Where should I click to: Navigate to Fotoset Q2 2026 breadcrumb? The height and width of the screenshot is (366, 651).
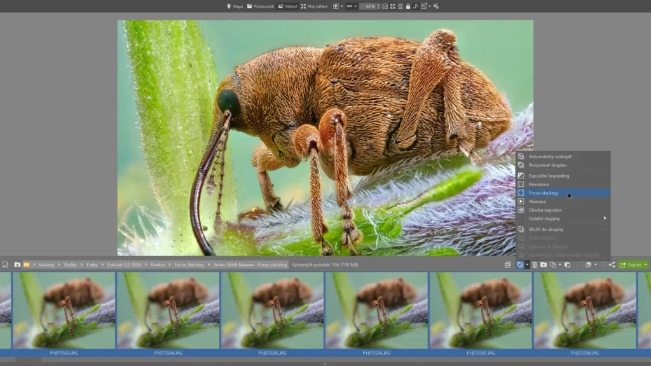point(124,265)
